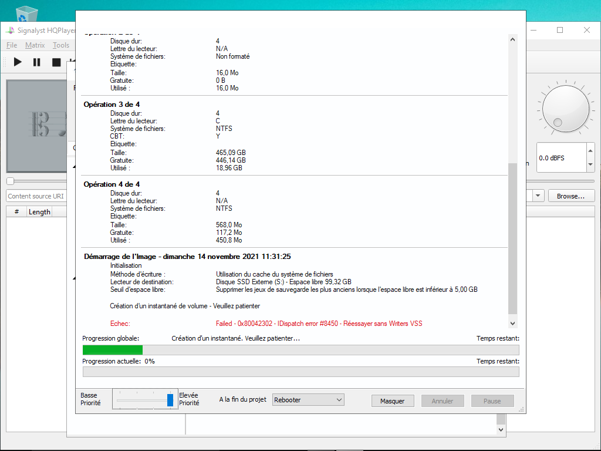Expand the dropdown arrow beside Browse button
Screen dimensions: 601x451
coord(538,196)
